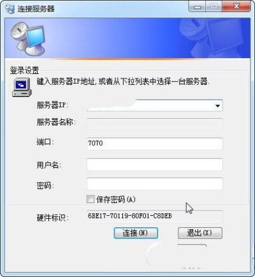Focus the 密码 password field
Viewport: 255px width, 277px height.
tap(154, 184)
